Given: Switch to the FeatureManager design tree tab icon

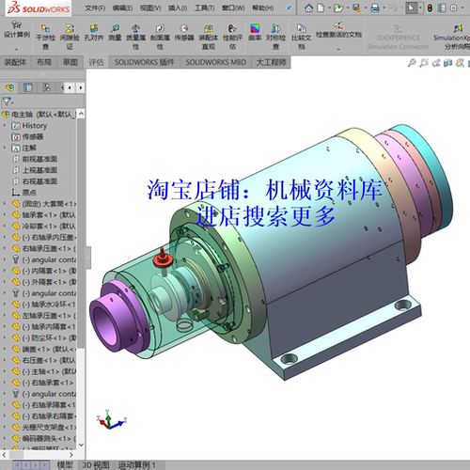Looking at the screenshot, I should click(9, 87).
